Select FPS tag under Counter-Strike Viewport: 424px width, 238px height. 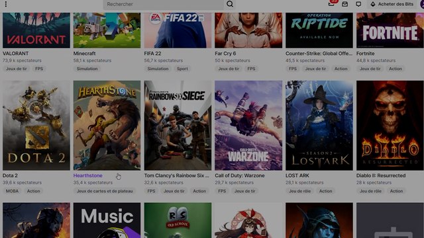293,69
